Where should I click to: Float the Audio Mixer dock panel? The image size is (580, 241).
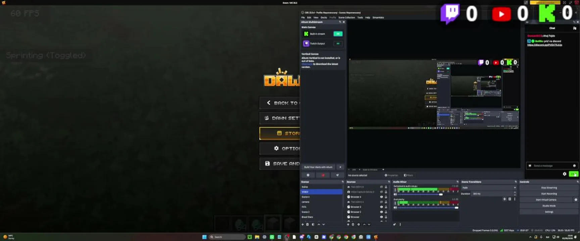[x=457, y=182]
